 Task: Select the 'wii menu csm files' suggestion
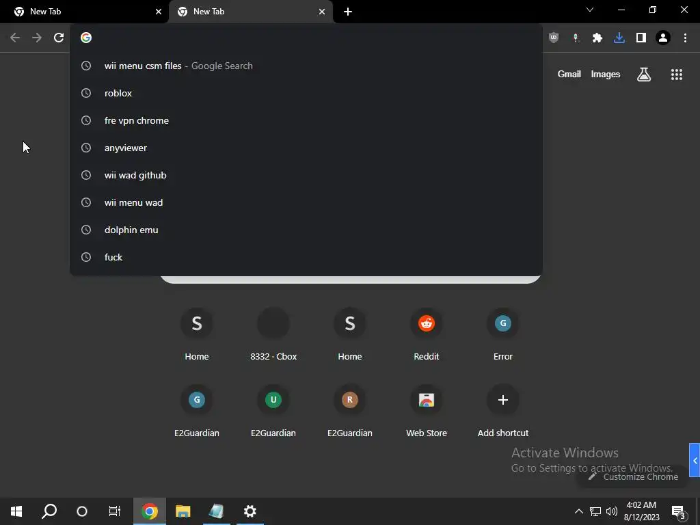(x=306, y=66)
